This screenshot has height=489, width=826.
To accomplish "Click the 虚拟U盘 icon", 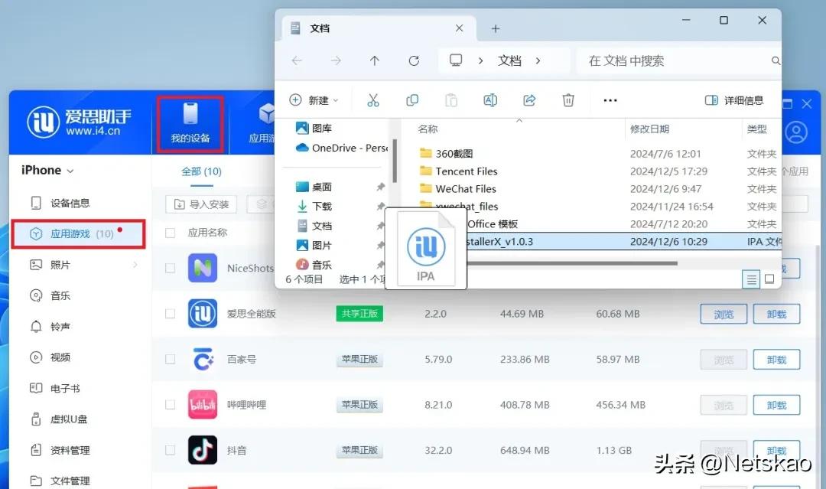I will (36, 419).
